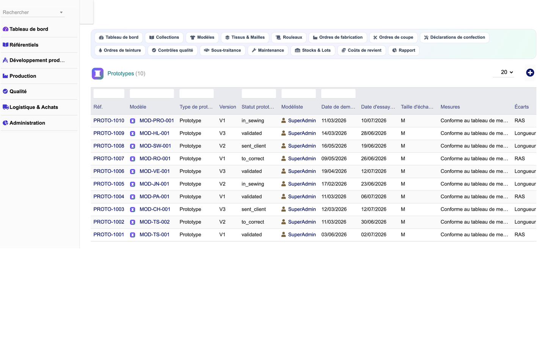
Task: Click the Production sidebar factory icon
Action: (5, 76)
